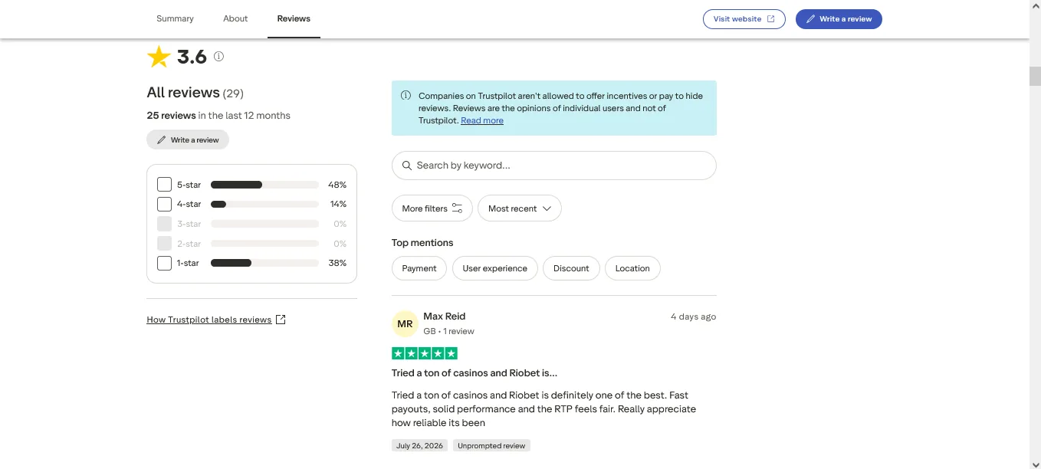Click the blue Write a review button

tap(839, 19)
